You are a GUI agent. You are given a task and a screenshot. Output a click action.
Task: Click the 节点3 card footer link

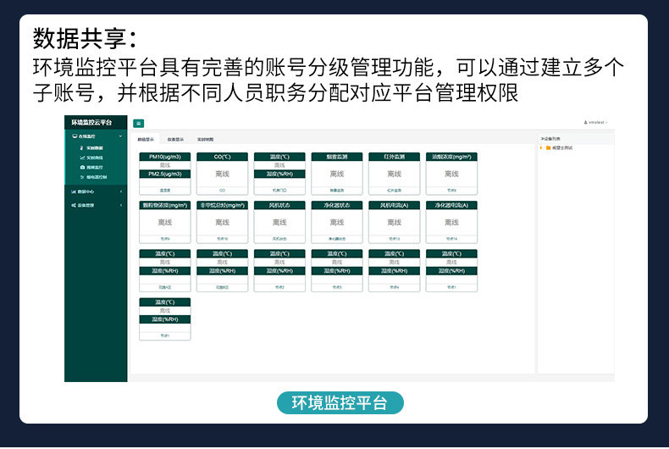point(337,288)
